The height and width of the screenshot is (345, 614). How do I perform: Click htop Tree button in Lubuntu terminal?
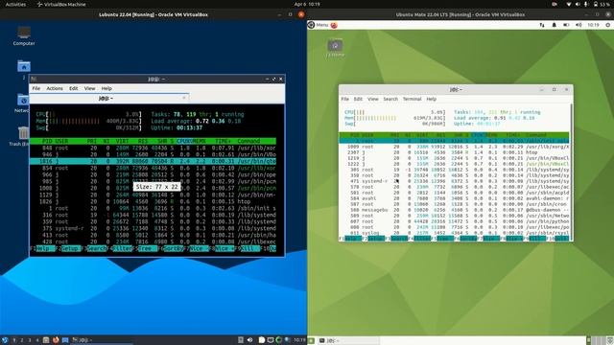(148, 249)
